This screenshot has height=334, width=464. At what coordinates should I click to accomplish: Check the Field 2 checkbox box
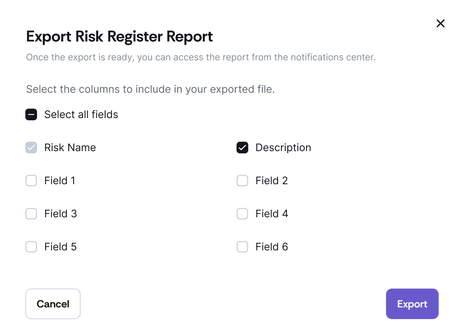click(242, 181)
